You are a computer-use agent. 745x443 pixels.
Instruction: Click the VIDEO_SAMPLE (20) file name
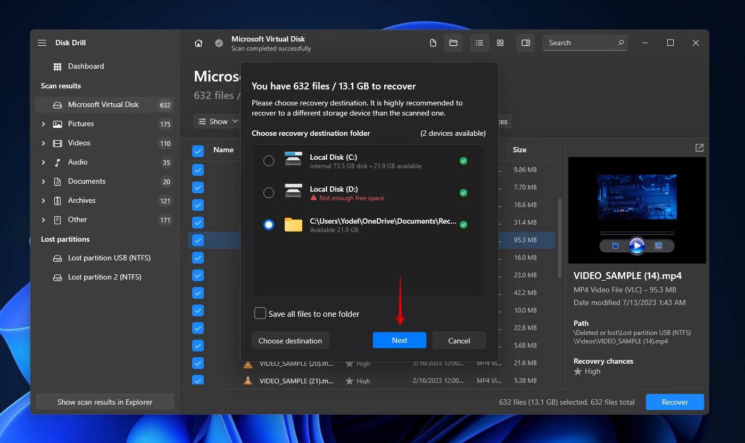[296, 363]
